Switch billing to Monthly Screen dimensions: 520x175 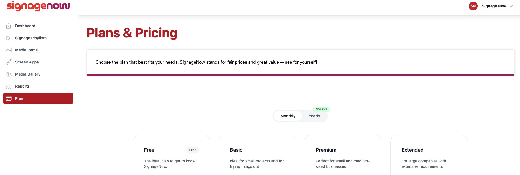point(288,116)
